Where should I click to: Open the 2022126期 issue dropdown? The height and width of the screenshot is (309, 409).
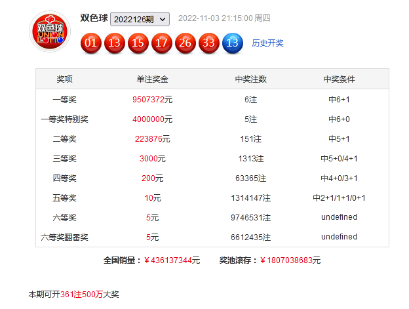tap(140, 19)
